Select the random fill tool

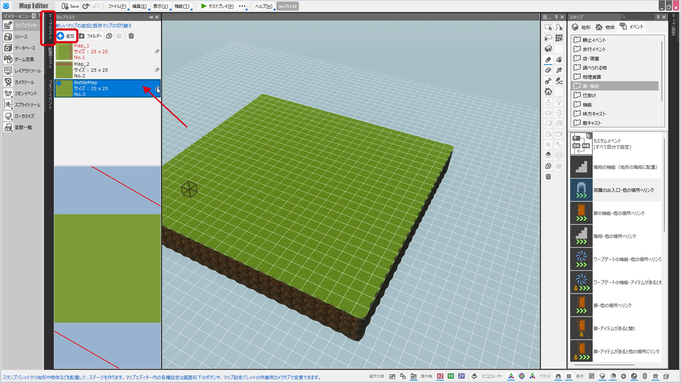(x=559, y=81)
